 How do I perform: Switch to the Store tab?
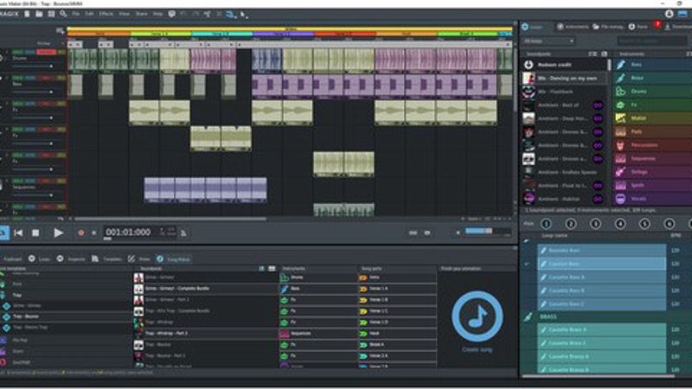638,27
